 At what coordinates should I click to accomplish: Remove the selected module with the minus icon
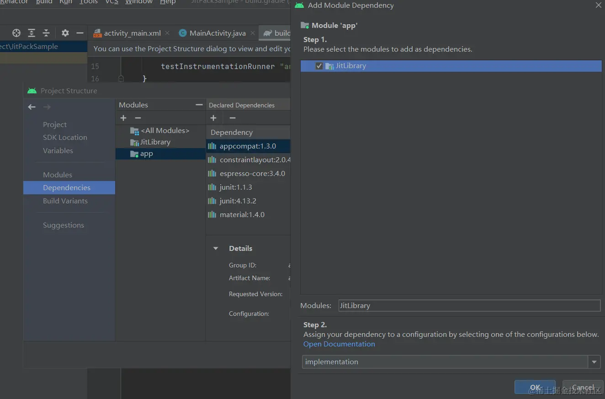tap(138, 118)
